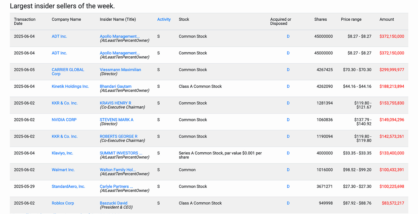This screenshot has width=418, height=214.
Task: View insider Walton Family Hol... profile
Action: tap(118, 170)
